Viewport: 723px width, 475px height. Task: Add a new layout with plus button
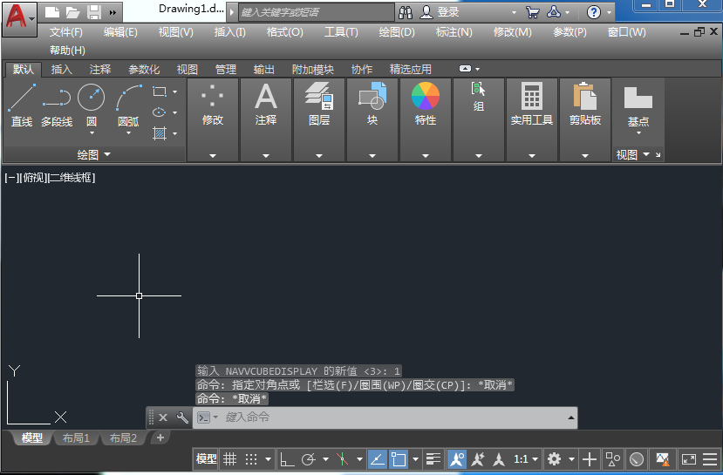[160, 438]
